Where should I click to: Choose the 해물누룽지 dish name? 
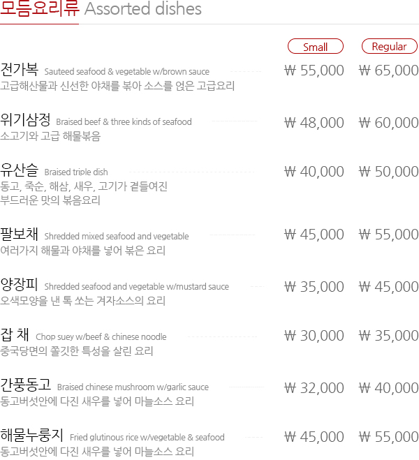point(32,435)
